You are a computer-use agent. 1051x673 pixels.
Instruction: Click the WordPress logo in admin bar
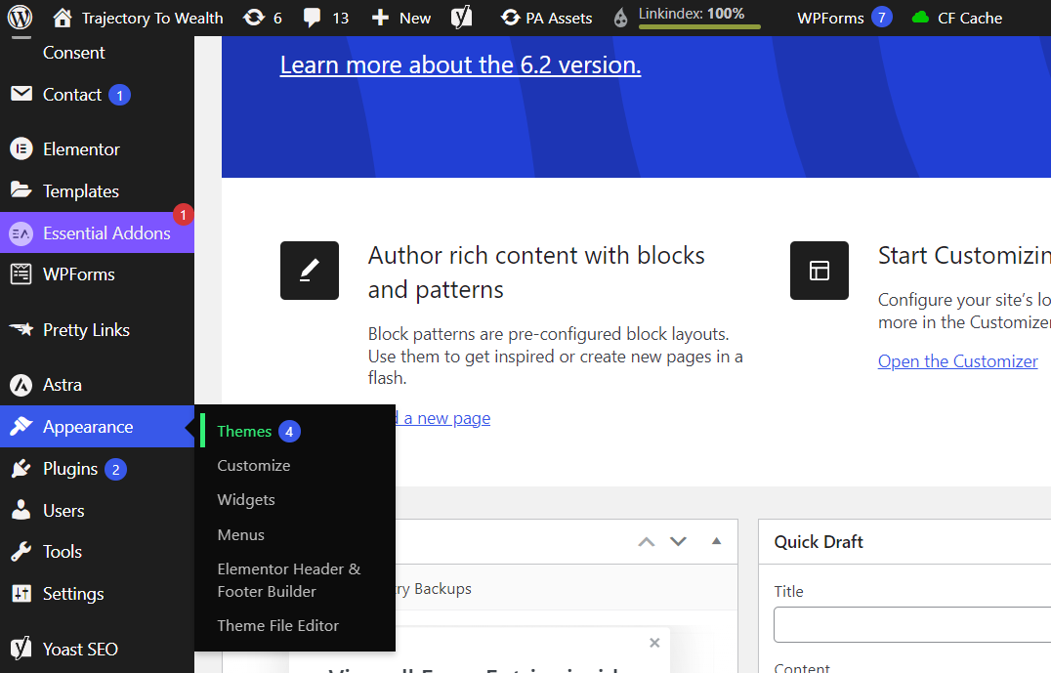tap(21, 18)
